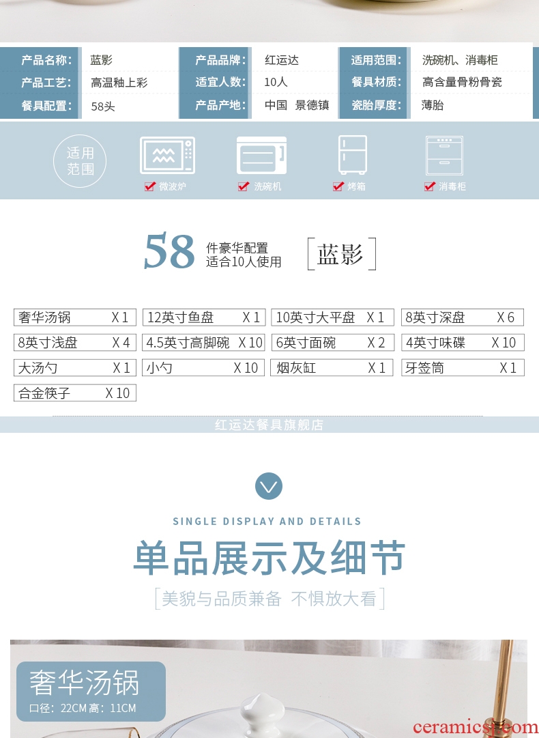The image size is (539, 738).
Task: Click the microwave oven icon
Action: tap(167, 155)
